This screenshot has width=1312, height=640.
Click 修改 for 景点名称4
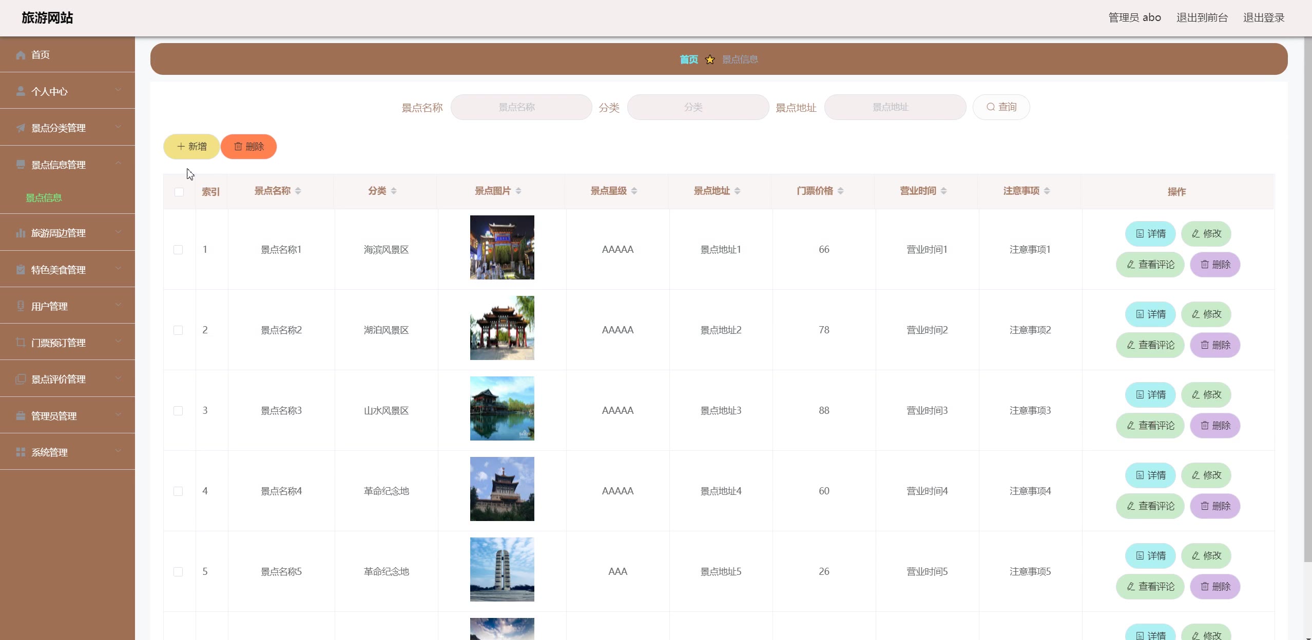click(x=1206, y=475)
